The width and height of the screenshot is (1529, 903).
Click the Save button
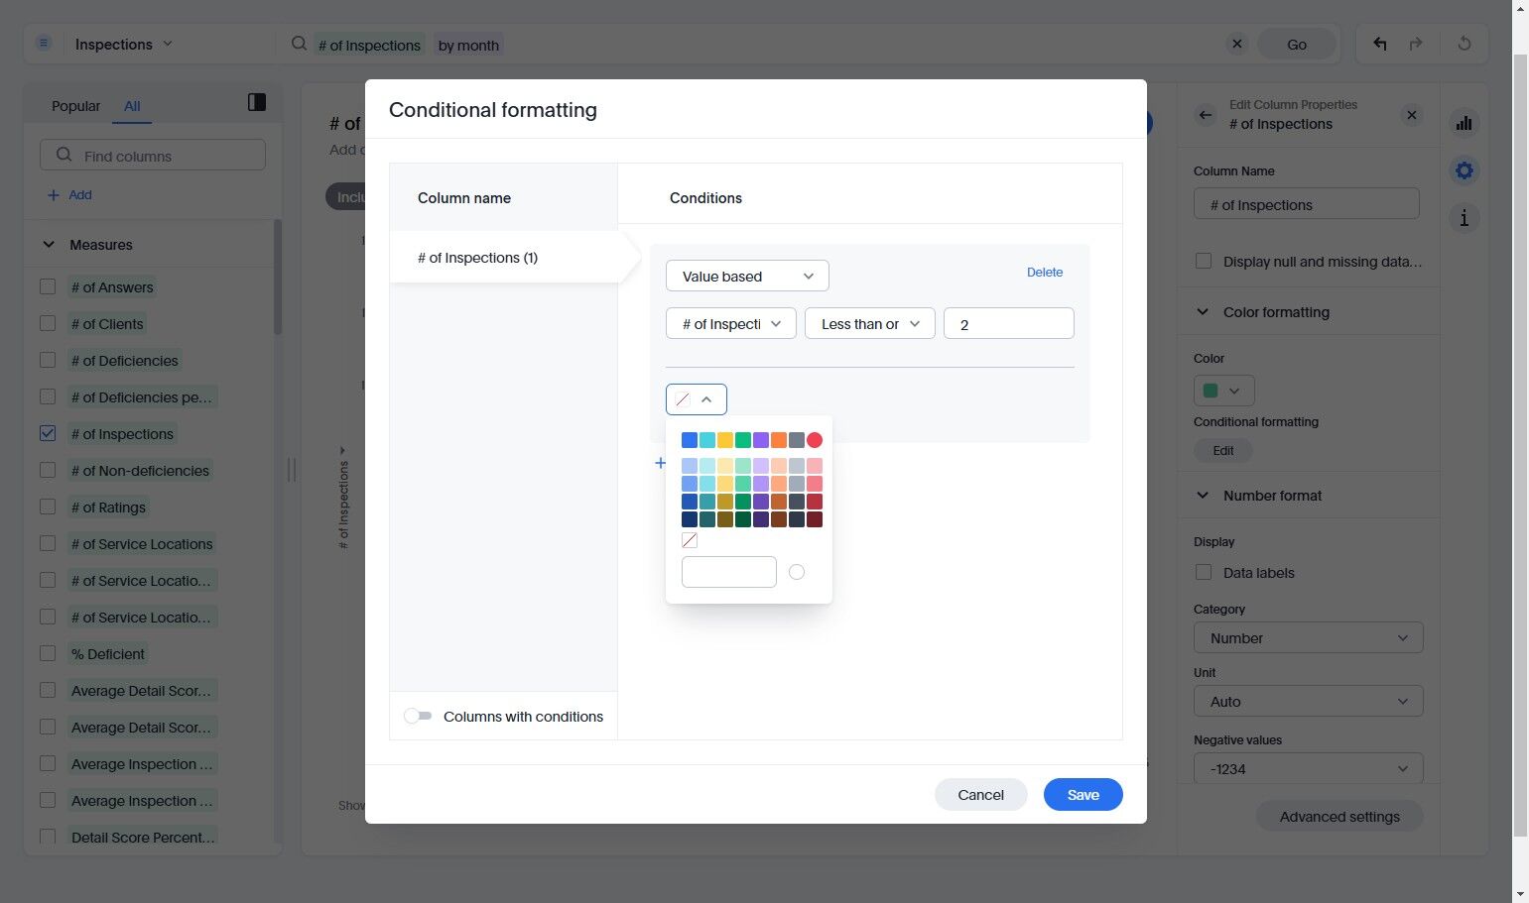tap(1083, 794)
